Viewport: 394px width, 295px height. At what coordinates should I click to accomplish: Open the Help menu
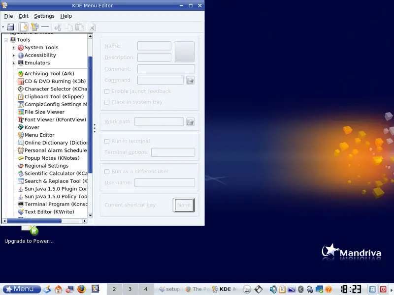(x=66, y=16)
